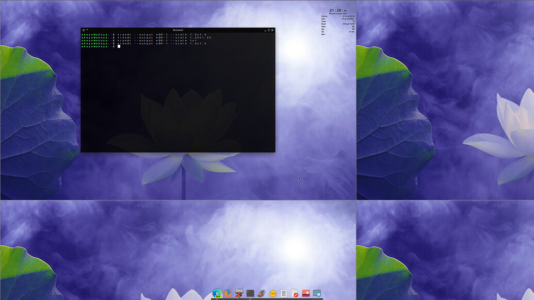This screenshot has width=534, height=300.
Task: Open Firefox from the dock
Action: [229, 294]
